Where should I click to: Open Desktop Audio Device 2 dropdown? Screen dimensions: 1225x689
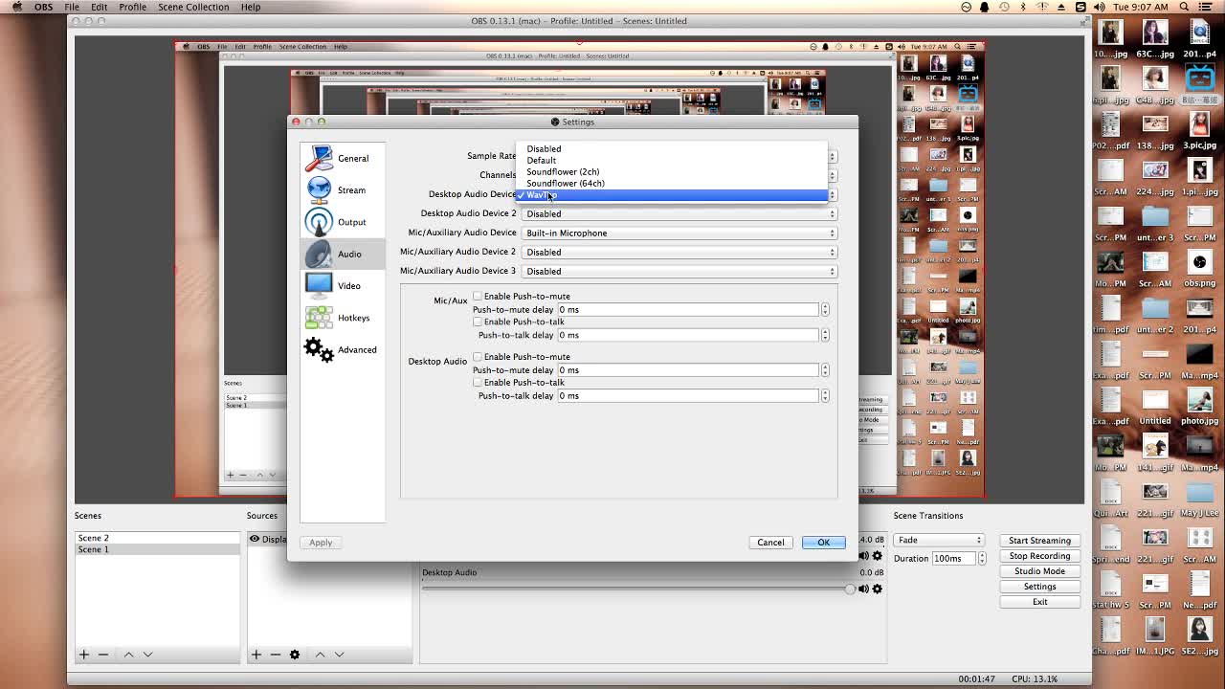[x=679, y=213]
